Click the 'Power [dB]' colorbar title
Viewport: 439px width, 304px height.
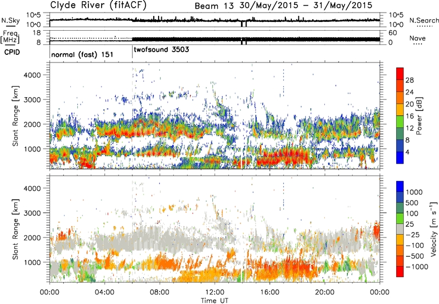pos(419,116)
